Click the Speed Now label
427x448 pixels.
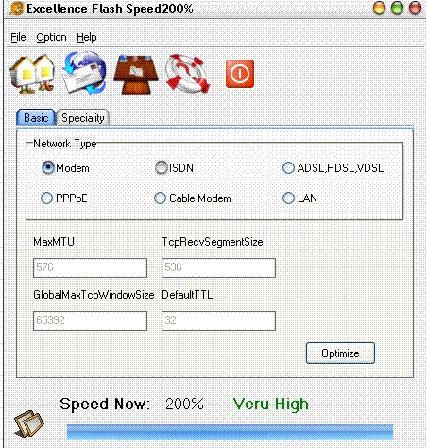pos(105,404)
